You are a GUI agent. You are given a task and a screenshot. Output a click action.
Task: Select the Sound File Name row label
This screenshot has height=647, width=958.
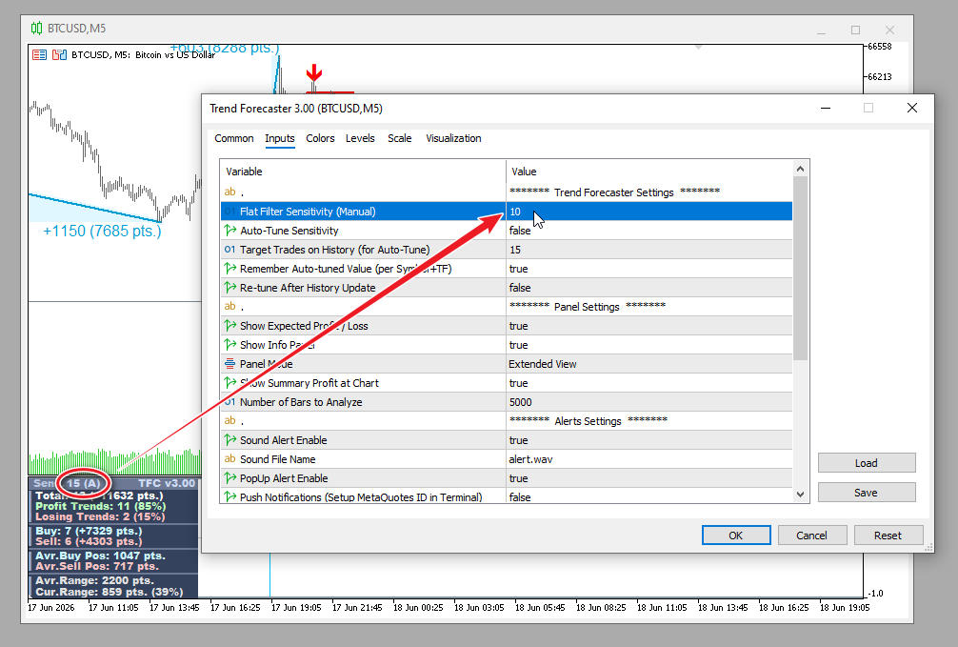coord(277,459)
